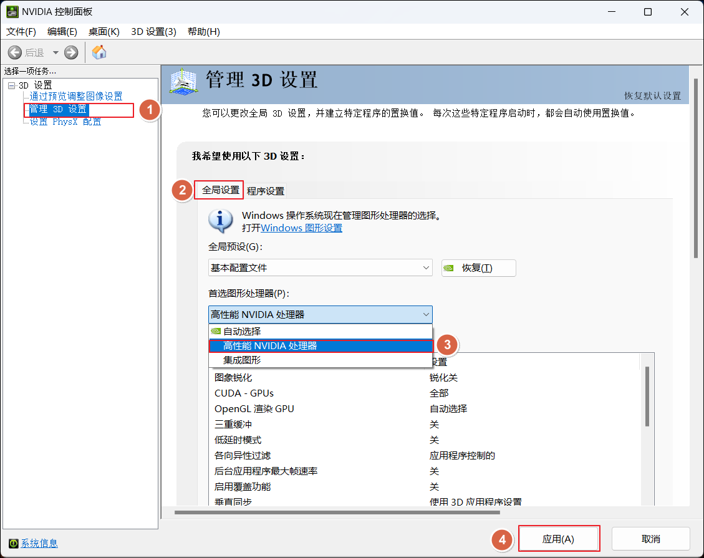The image size is (704, 558).
Task: Open the 3D 设置 menu
Action: (153, 31)
